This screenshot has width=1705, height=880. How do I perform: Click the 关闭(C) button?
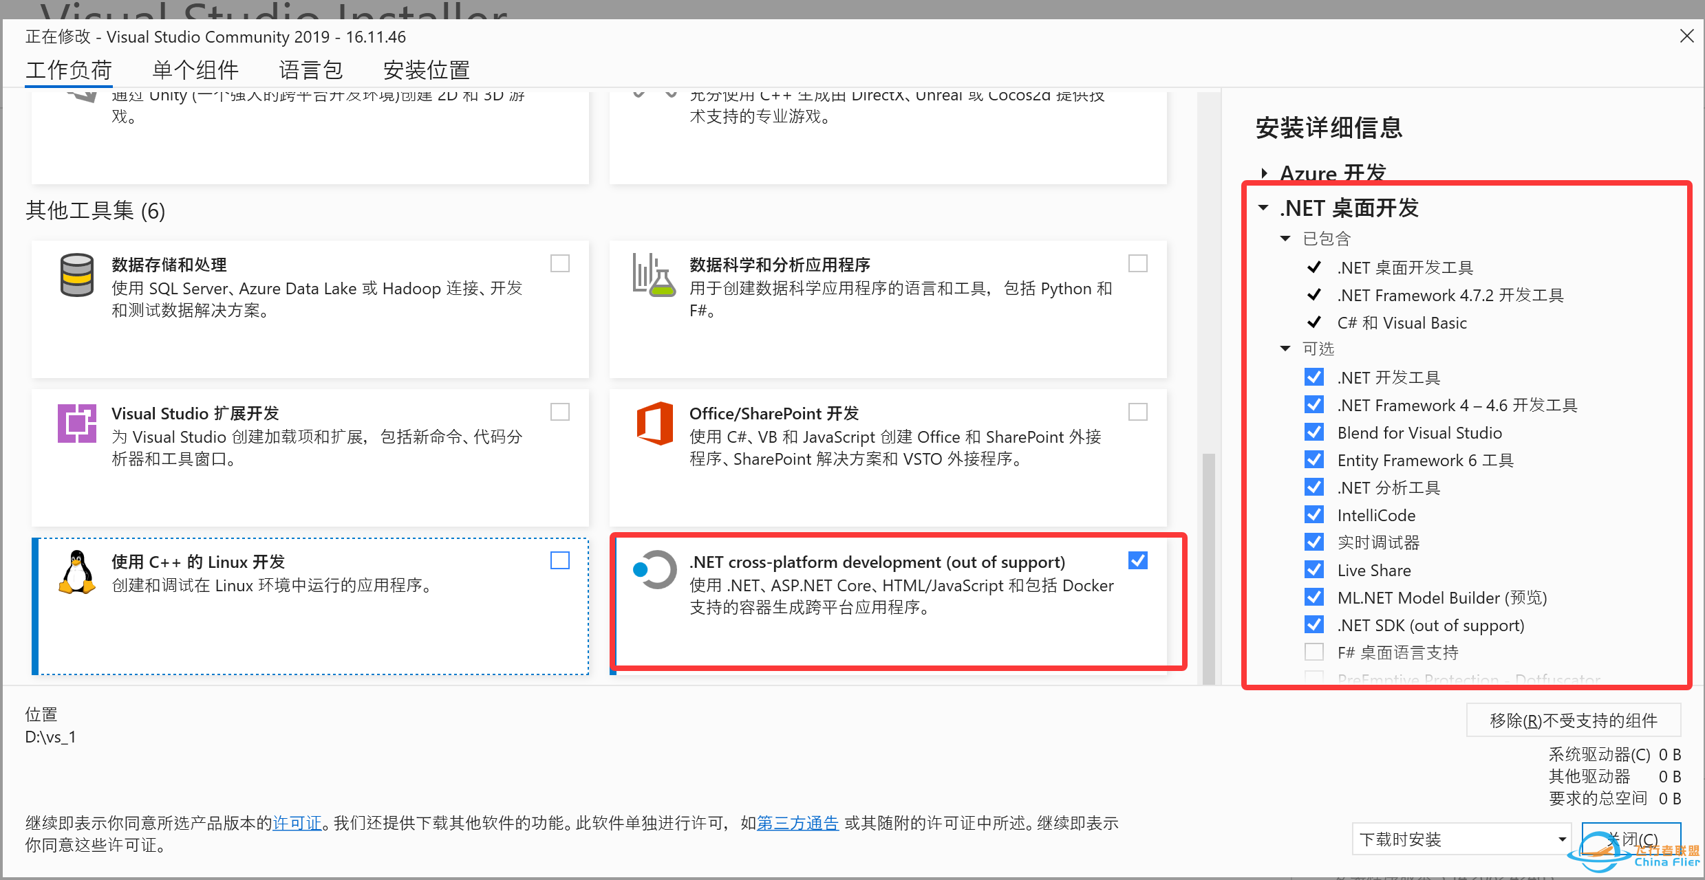1631,839
